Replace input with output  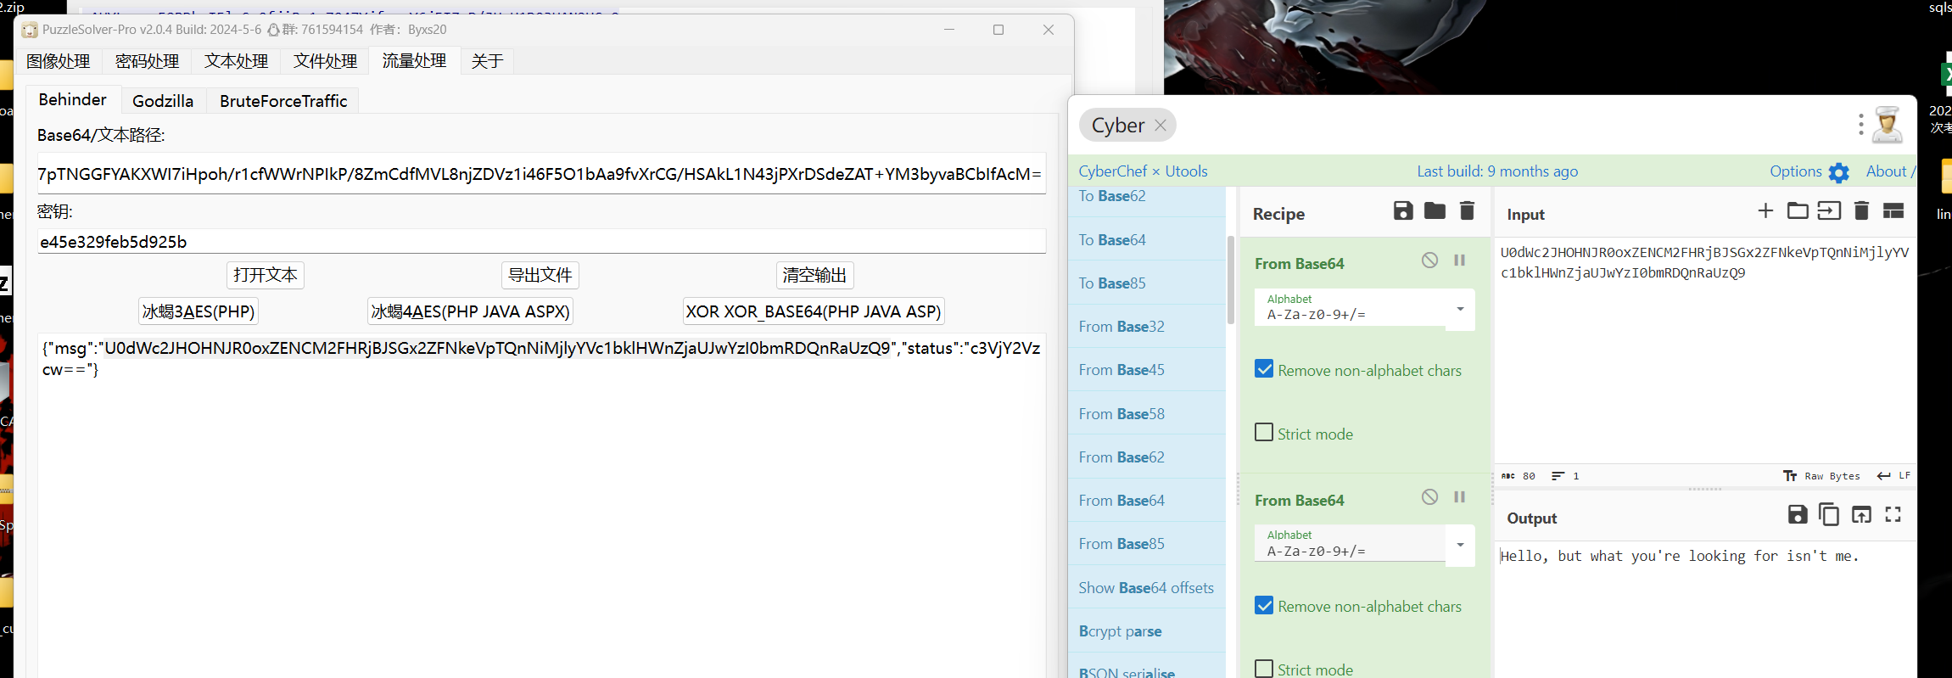click(1861, 514)
